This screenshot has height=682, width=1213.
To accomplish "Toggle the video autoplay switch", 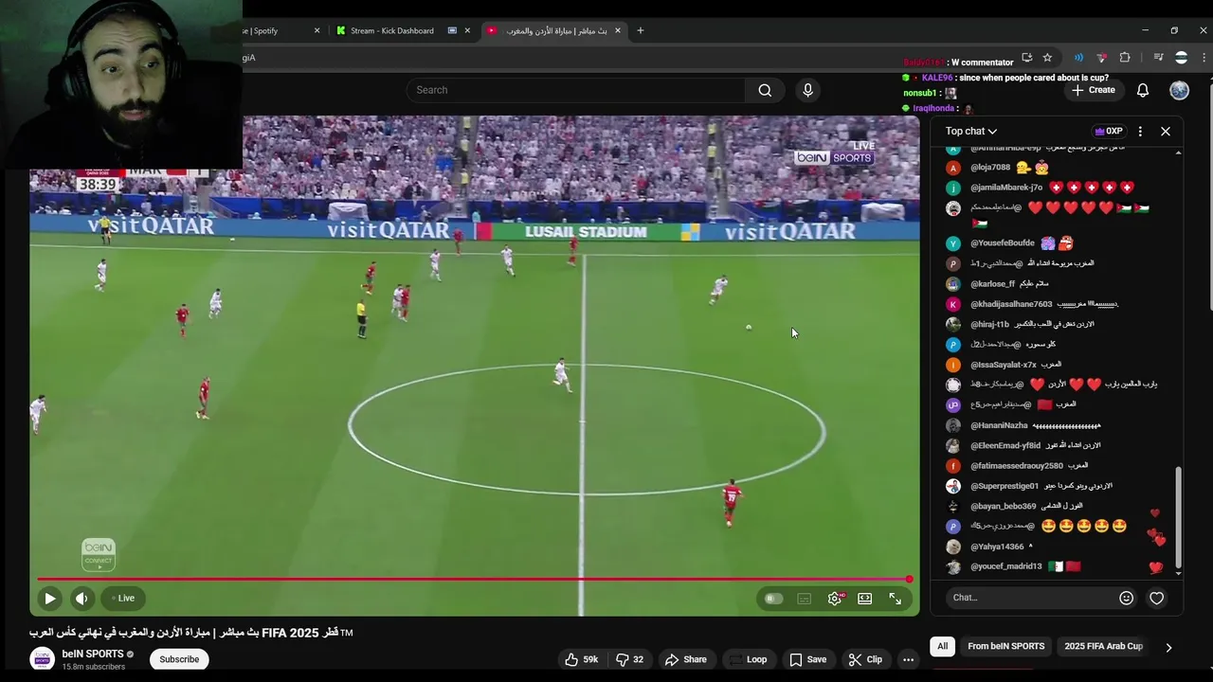I will click(774, 599).
